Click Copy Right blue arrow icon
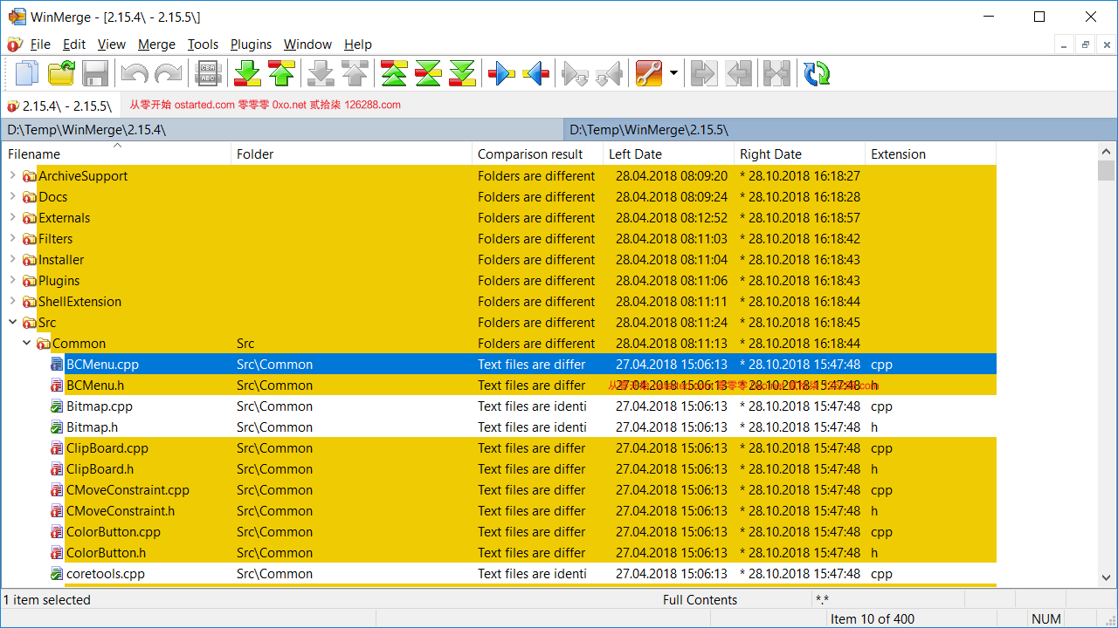Viewport: 1118px width, 628px height. point(501,73)
